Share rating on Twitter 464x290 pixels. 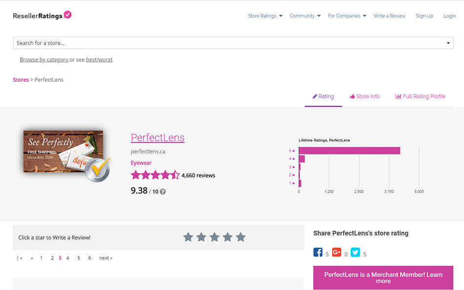[356, 252]
